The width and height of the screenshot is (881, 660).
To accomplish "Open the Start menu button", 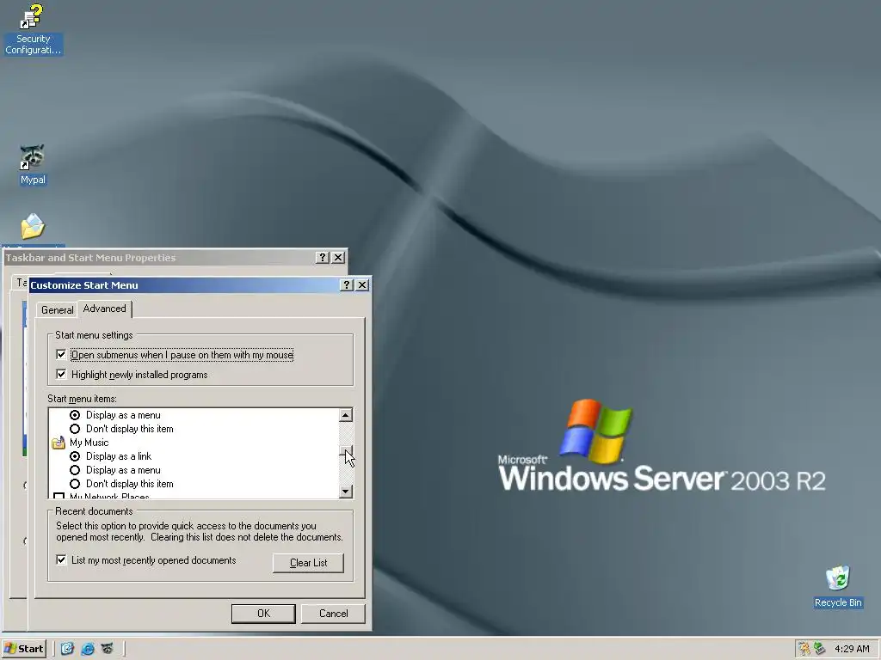I will coord(23,649).
